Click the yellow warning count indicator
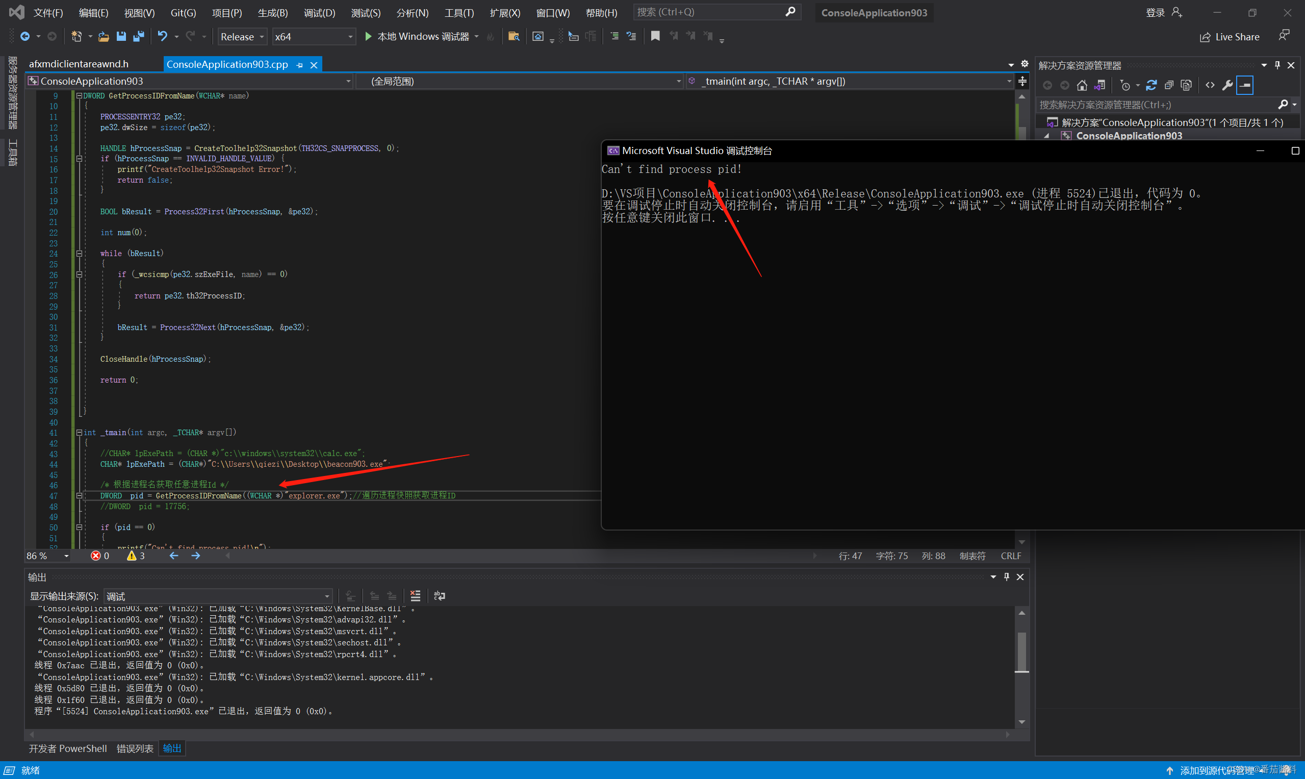 tap(135, 556)
